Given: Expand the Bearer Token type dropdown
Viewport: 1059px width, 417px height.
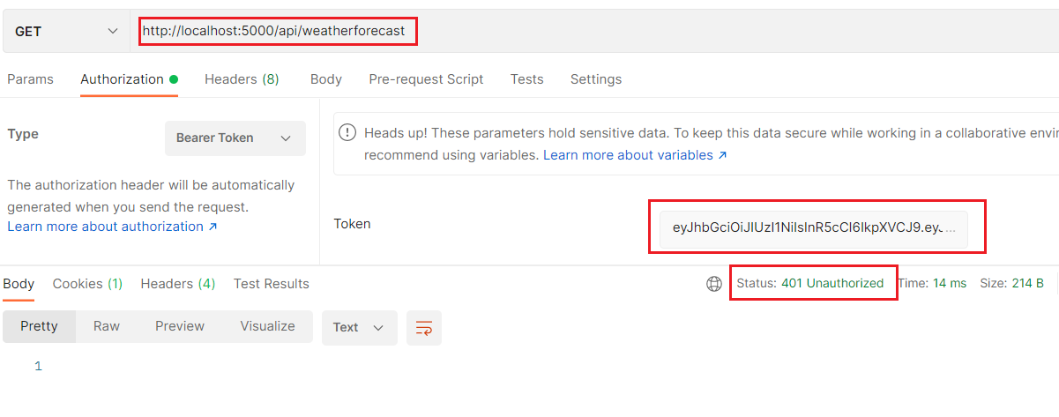Looking at the screenshot, I should point(235,138).
